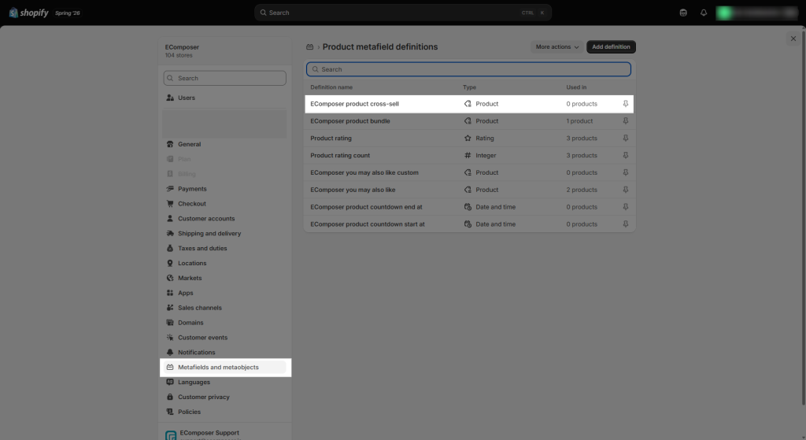Click the Sales channels icon
Screen dimensions: 806x440
(x=170, y=308)
